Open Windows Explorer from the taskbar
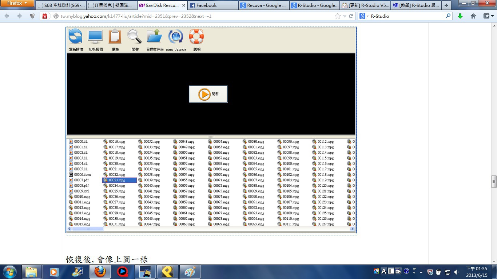 click(x=31, y=272)
